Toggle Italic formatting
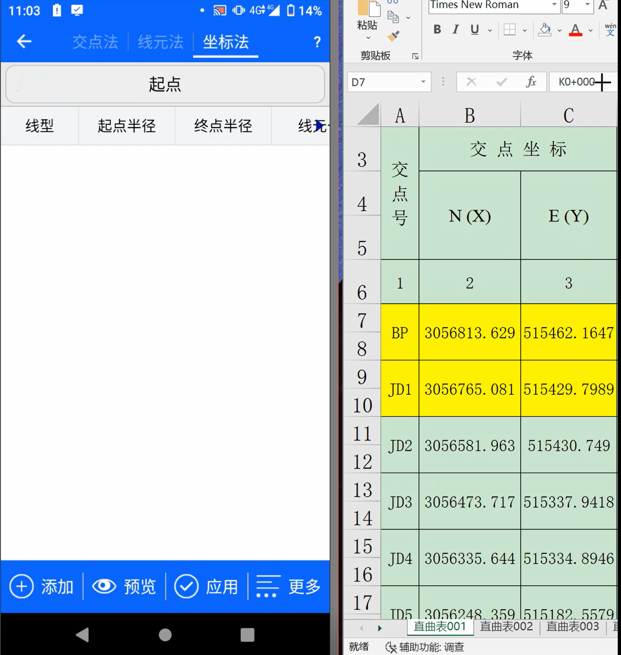Image resolution: width=621 pixels, height=655 pixels. 455,30
